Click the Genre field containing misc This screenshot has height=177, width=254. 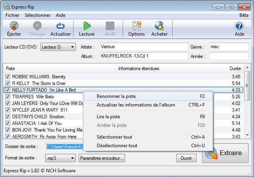click(x=229, y=47)
